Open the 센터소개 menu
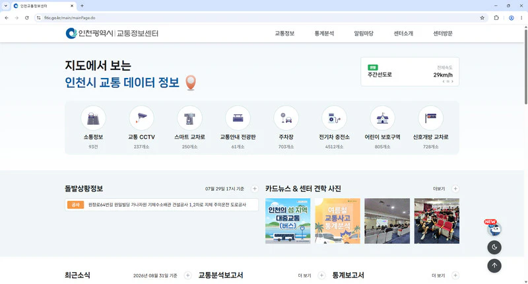528x284 pixels. [403, 33]
